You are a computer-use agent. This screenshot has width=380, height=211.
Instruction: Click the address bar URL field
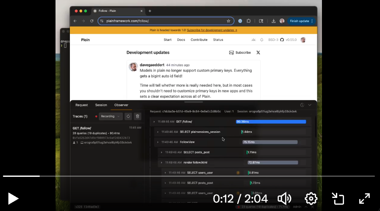pos(166,21)
